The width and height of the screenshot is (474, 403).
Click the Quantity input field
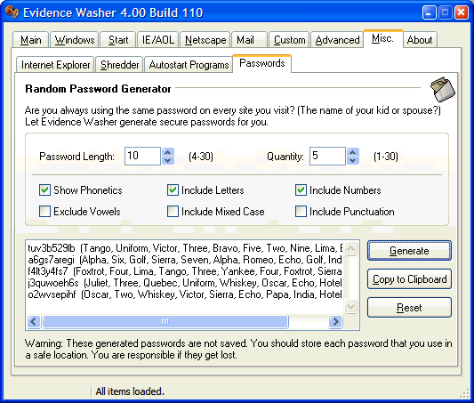point(327,156)
